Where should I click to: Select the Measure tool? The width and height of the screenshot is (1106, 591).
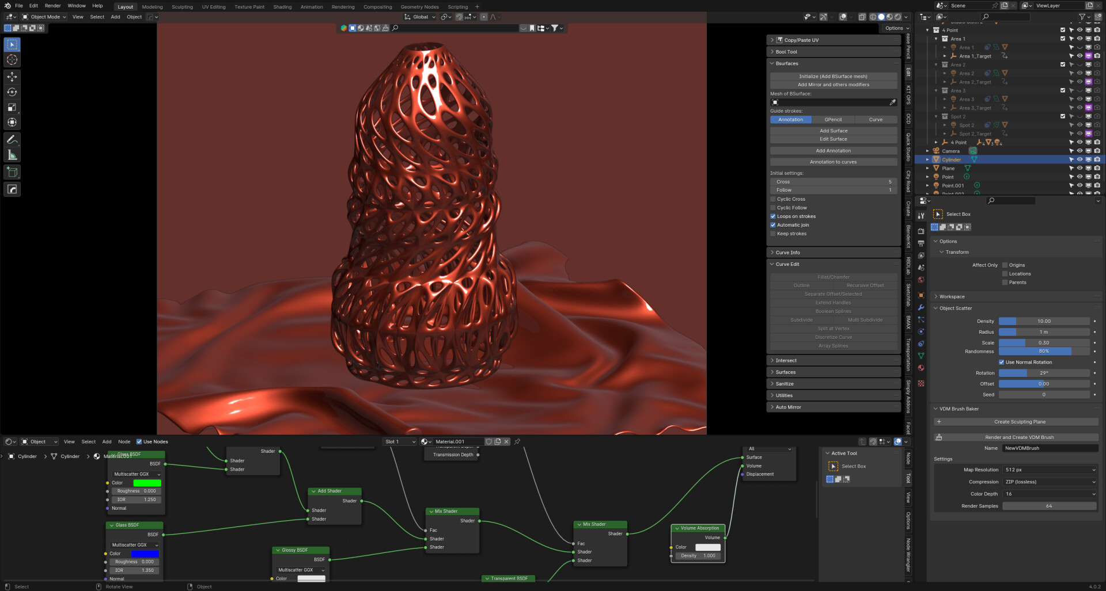tap(12, 155)
